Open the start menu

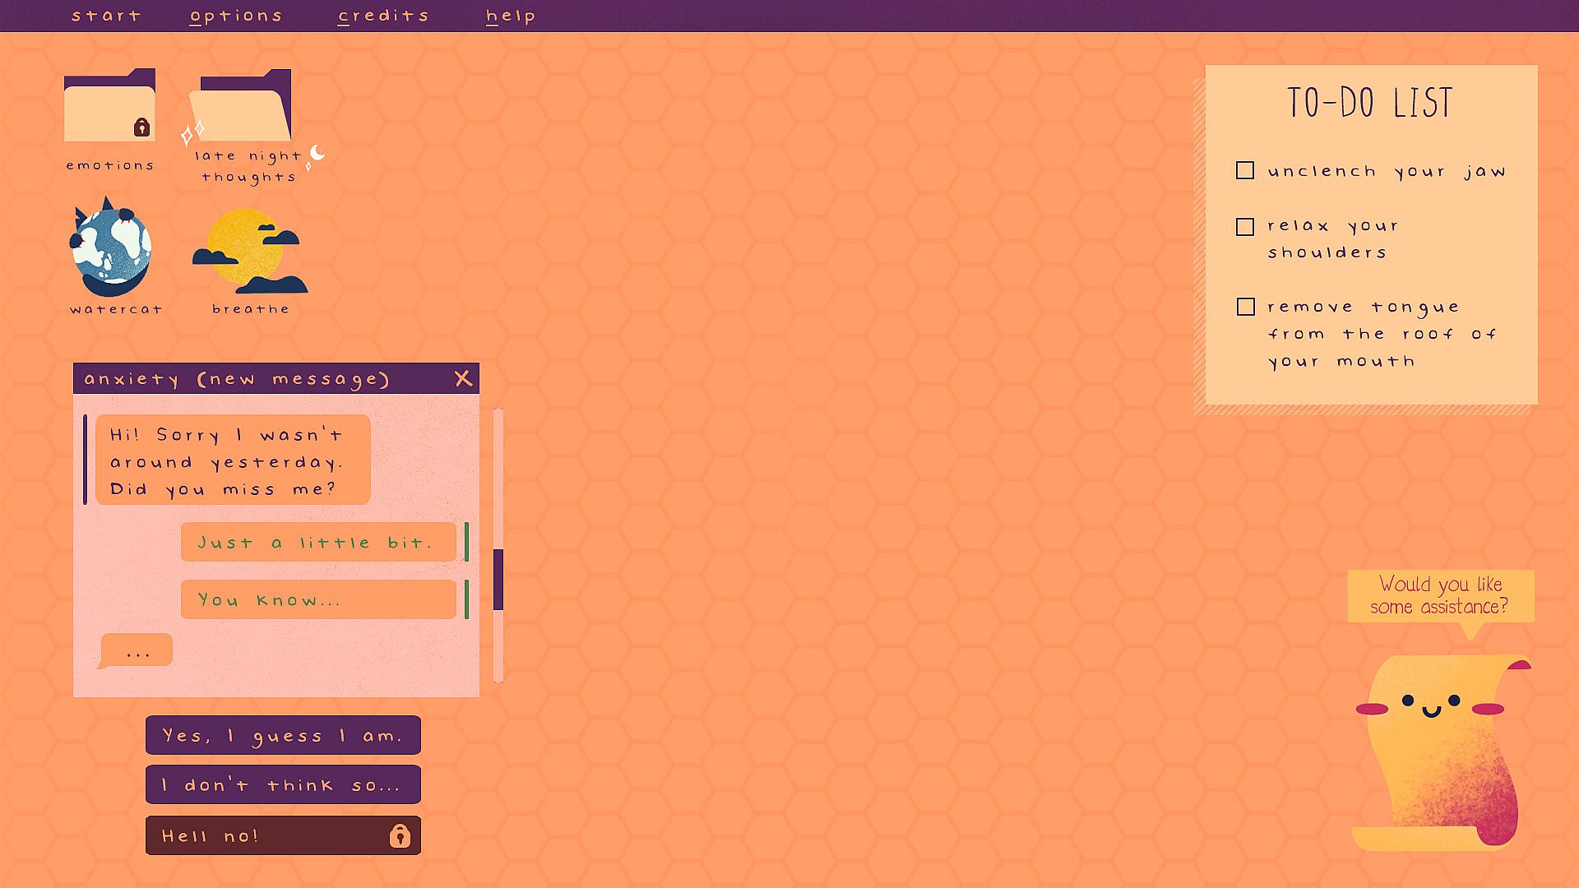(x=106, y=16)
